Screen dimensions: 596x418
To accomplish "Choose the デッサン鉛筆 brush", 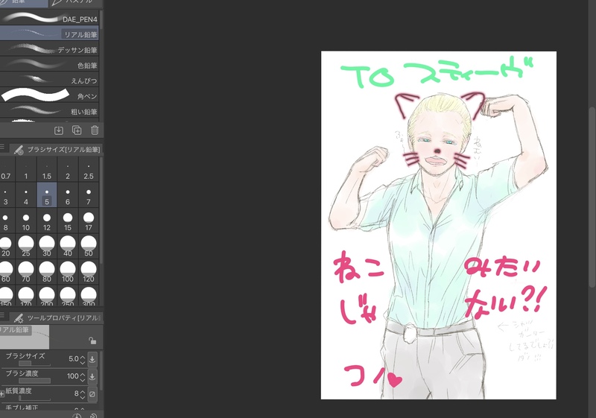I will pyautogui.click(x=49, y=49).
